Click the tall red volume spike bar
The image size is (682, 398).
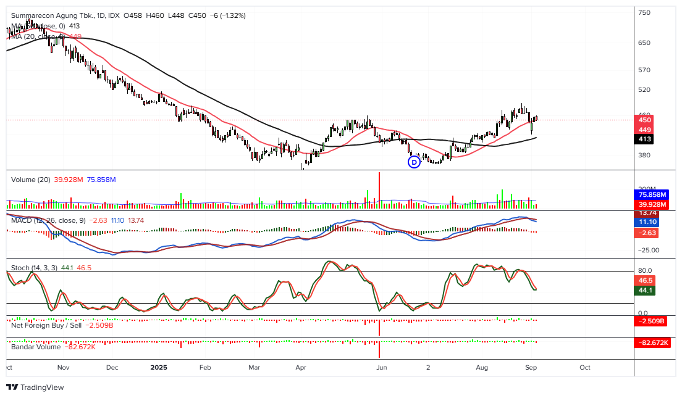(x=379, y=190)
